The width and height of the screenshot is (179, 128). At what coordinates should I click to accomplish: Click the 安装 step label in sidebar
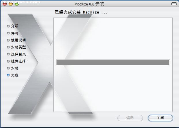(15, 68)
